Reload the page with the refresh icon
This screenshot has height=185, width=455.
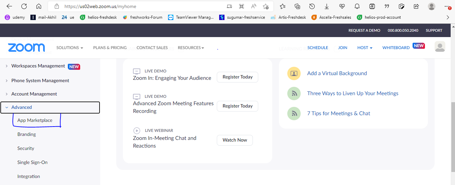click(x=24, y=6)
